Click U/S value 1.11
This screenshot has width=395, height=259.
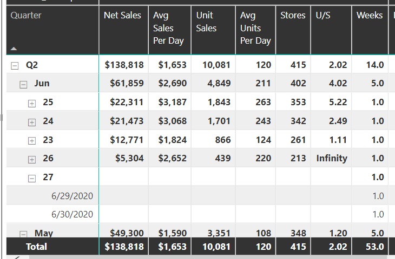coord(338,140)
